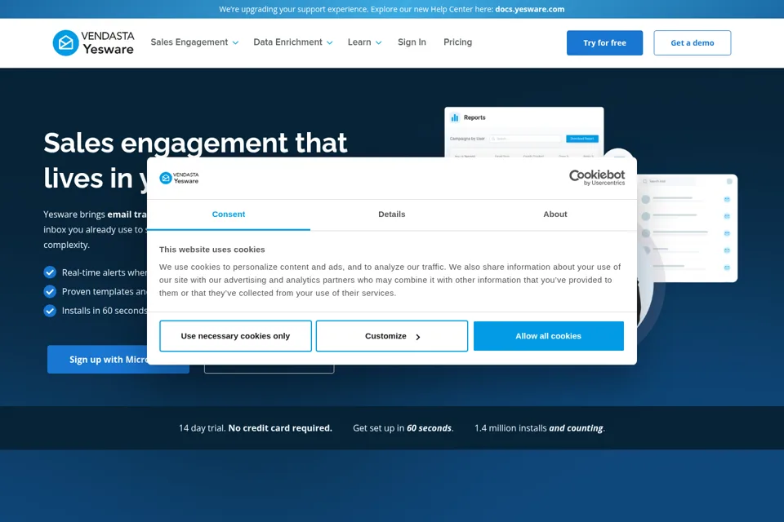
Task: Accept with Allow all cookies
Action: (549, 336)
